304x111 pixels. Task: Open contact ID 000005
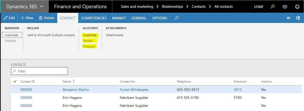point(26,98)
